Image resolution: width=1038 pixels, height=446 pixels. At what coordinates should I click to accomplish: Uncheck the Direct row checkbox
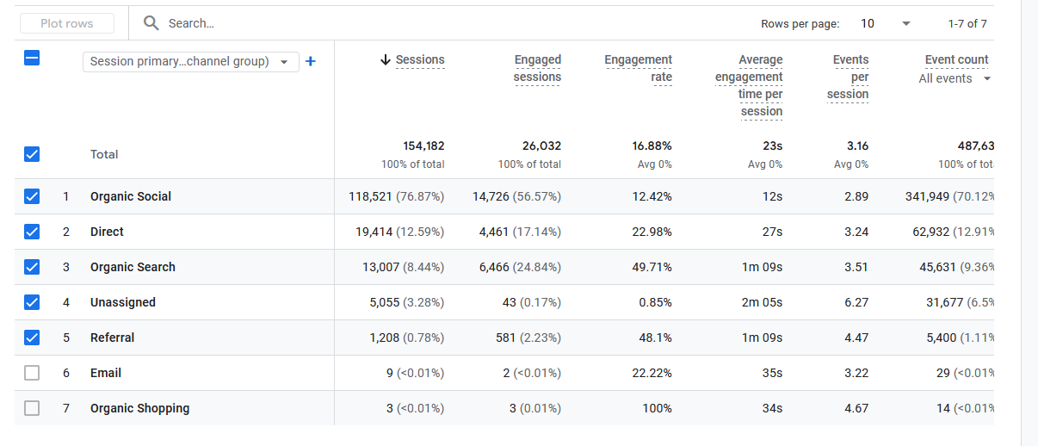[32, 232]
